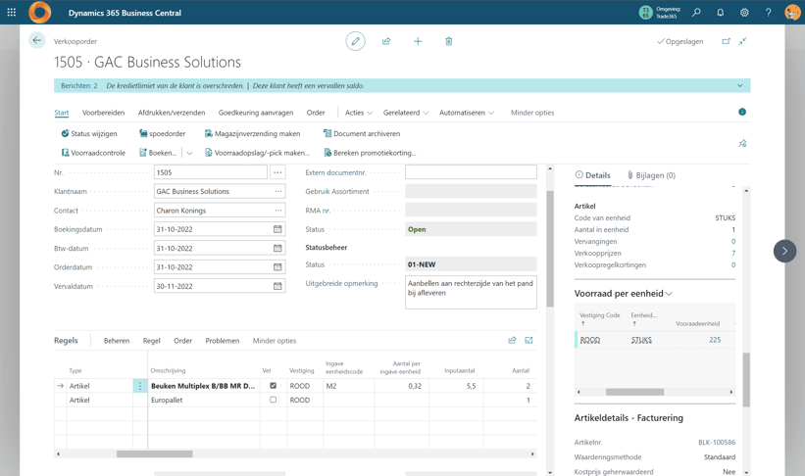This screenshot has width=805, height=476.
Task: Expand Voorraad per eenheid menu
Action: [669, 294]
